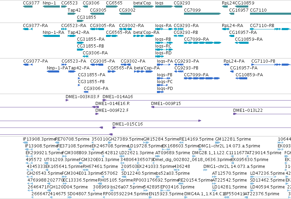This screenshot has width=291, height=199.
Task: Click the CG9306 gene label
Action: pos(91,3)
